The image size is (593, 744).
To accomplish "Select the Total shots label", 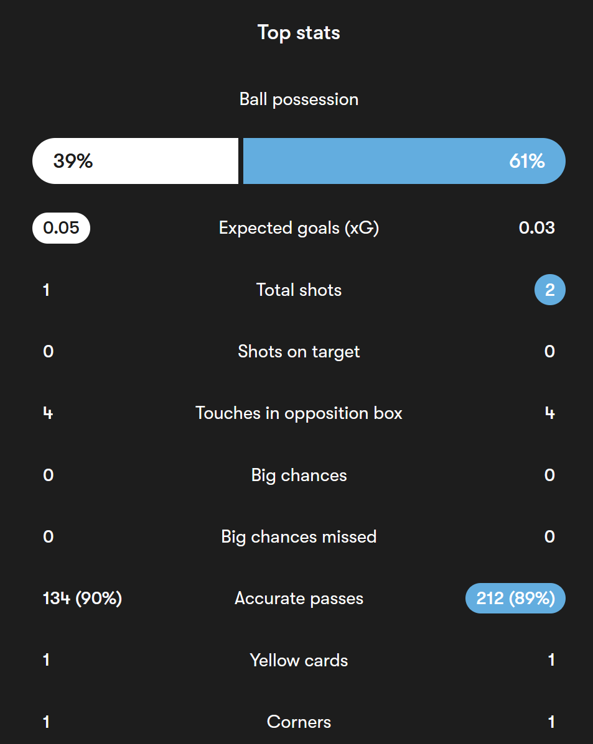I will (x=299, y=290).
